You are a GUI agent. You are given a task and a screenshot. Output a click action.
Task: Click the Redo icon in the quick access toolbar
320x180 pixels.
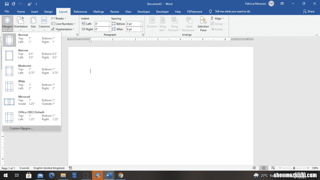[x=13, y=4]
